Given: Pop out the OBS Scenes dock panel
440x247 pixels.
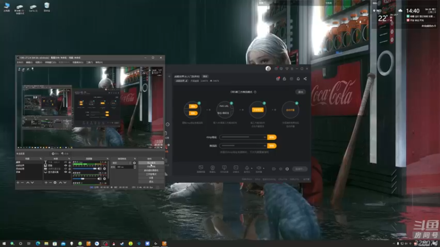Looking at the screenshot, I should 41,159.
